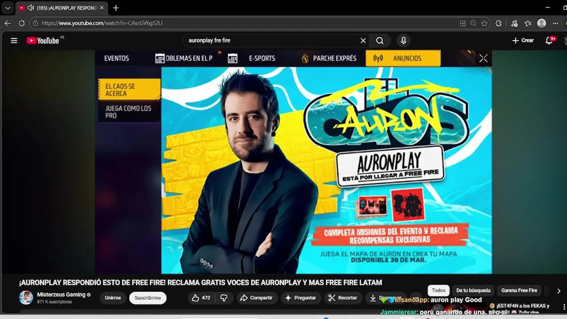Like the video with thumbs up
This screenshot has height=319, width=567.
click(201, 298)
